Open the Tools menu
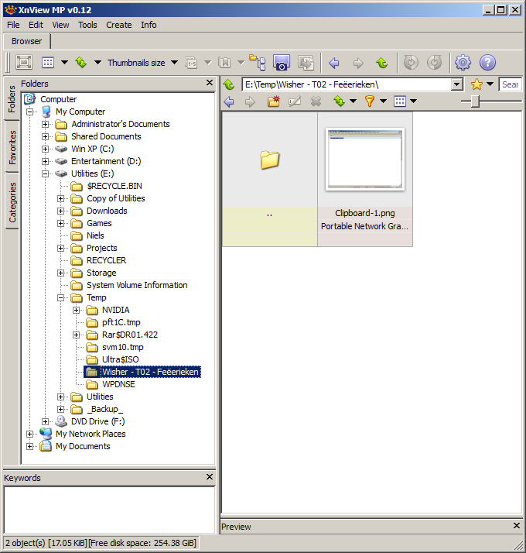Viewport: 526px width, 553px height. point(87,25)
